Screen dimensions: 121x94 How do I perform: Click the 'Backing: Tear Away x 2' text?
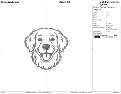click(x=112, y=29)
